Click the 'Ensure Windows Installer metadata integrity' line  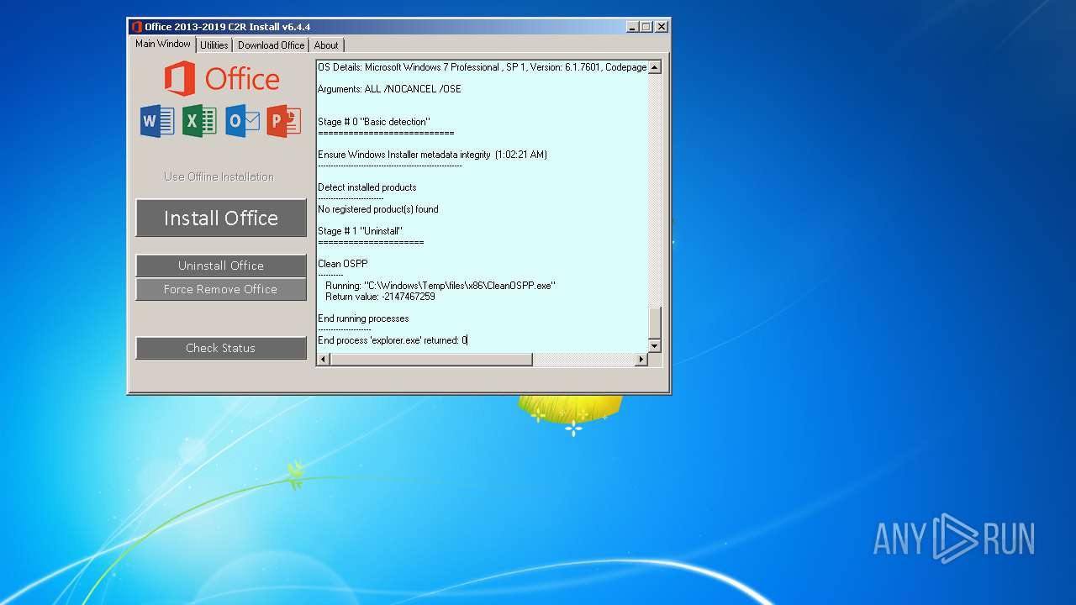coord(432,155)
